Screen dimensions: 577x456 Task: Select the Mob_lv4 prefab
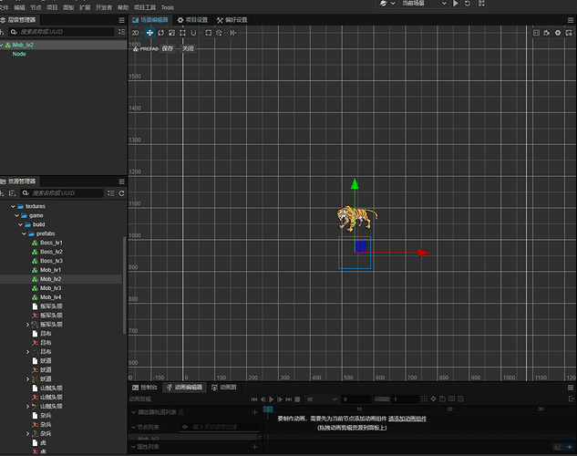click(50, 297)
